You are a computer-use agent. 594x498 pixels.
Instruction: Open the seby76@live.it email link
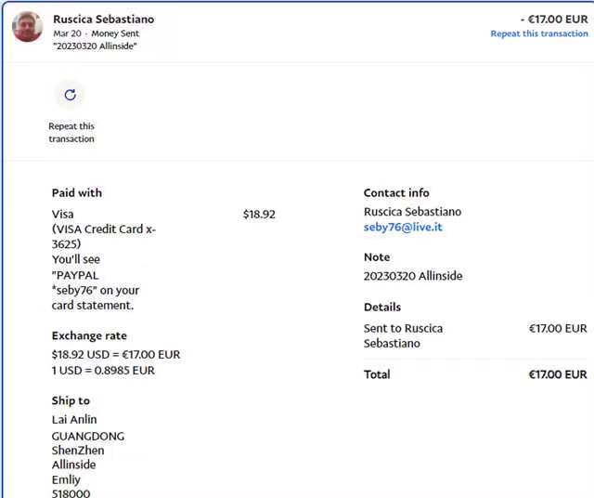403,227
